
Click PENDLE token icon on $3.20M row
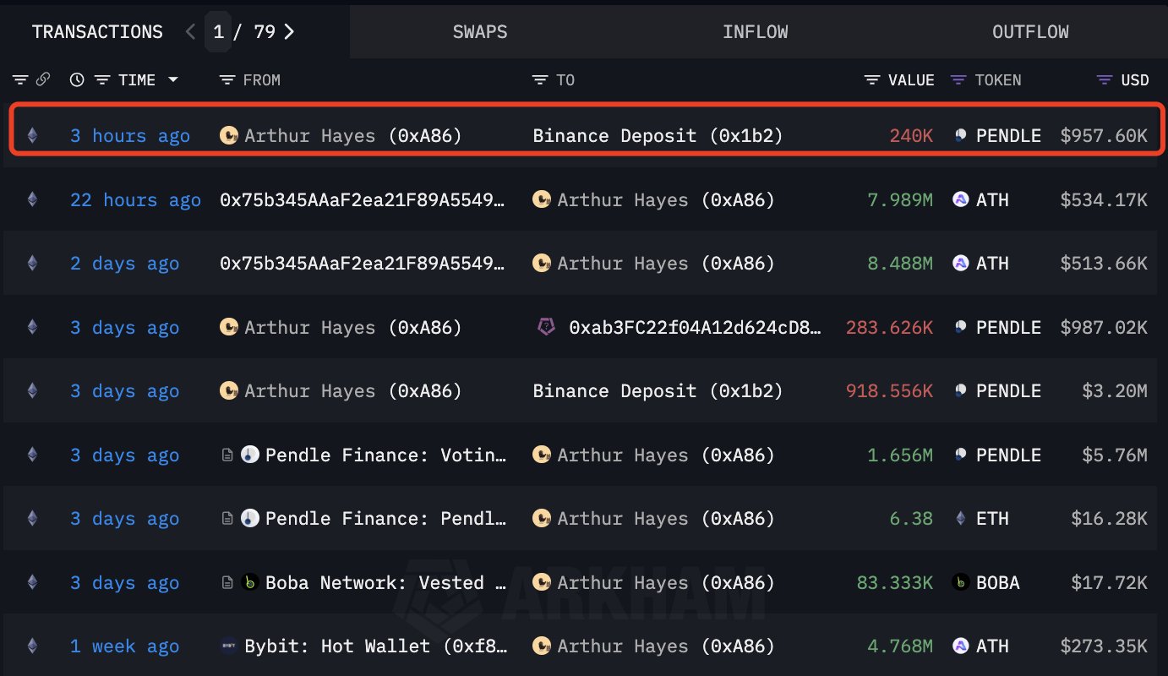click(x=961, y=390)
